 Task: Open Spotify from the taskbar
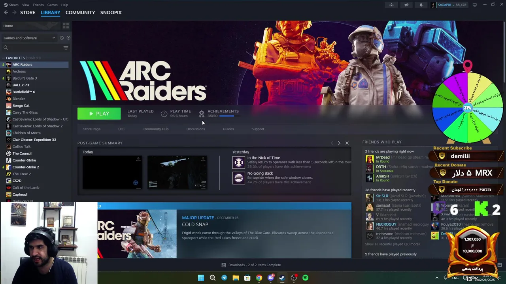tap(305, 278)
